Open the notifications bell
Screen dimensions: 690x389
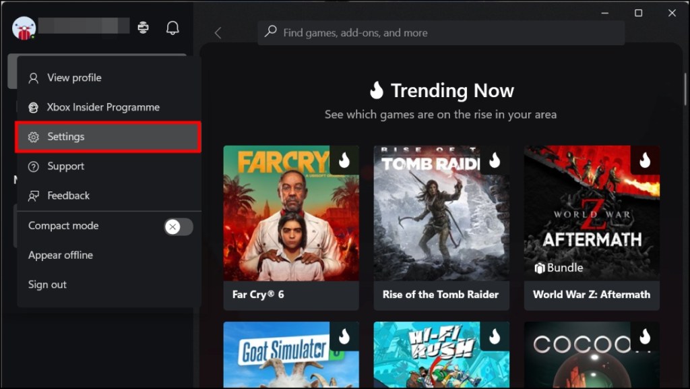click(x=172, y=28)
